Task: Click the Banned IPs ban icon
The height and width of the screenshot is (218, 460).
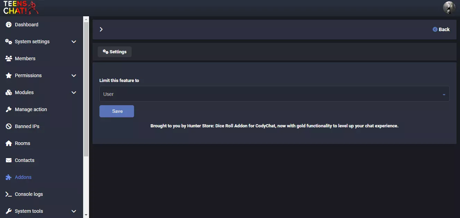Action: pyautogui.click(x=9, y=126)
